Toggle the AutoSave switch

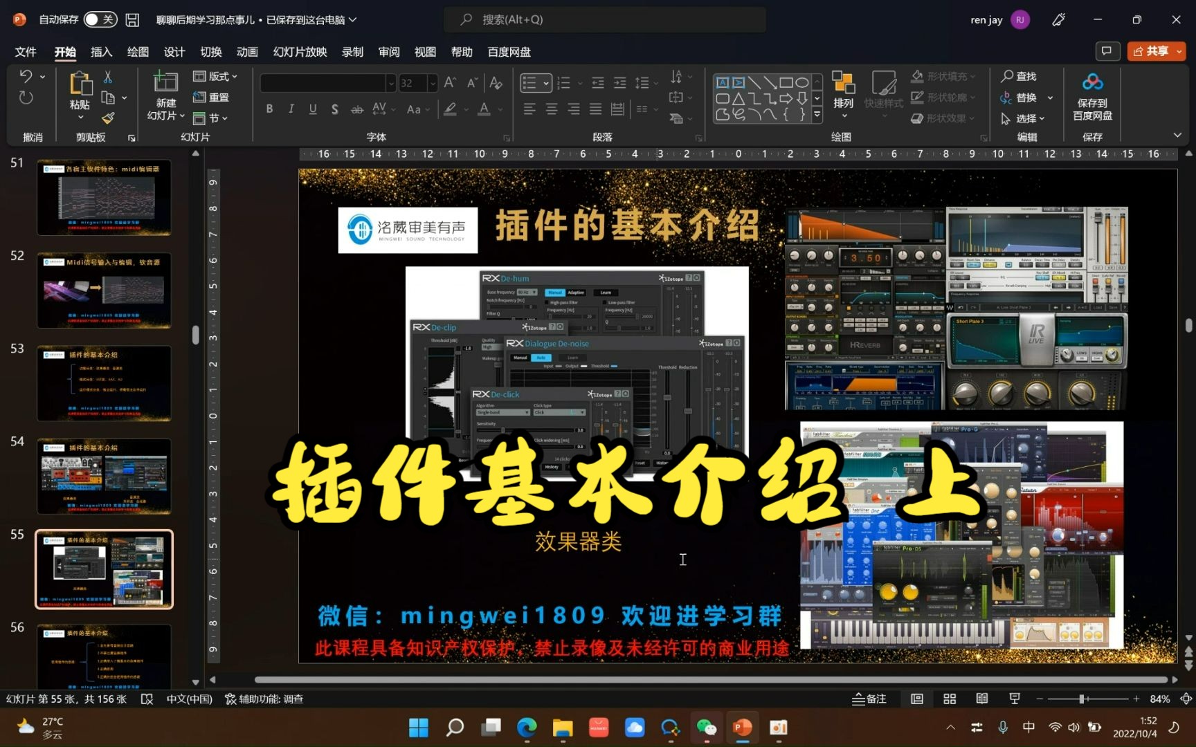(x=100, y=19)
